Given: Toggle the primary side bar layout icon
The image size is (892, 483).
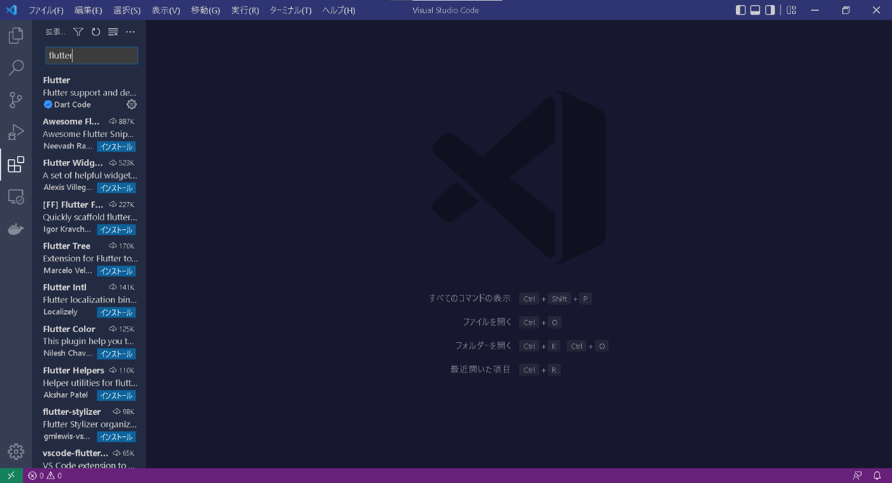Looking at the screenshot, I should pyautogui.click(x=740, y=10).
